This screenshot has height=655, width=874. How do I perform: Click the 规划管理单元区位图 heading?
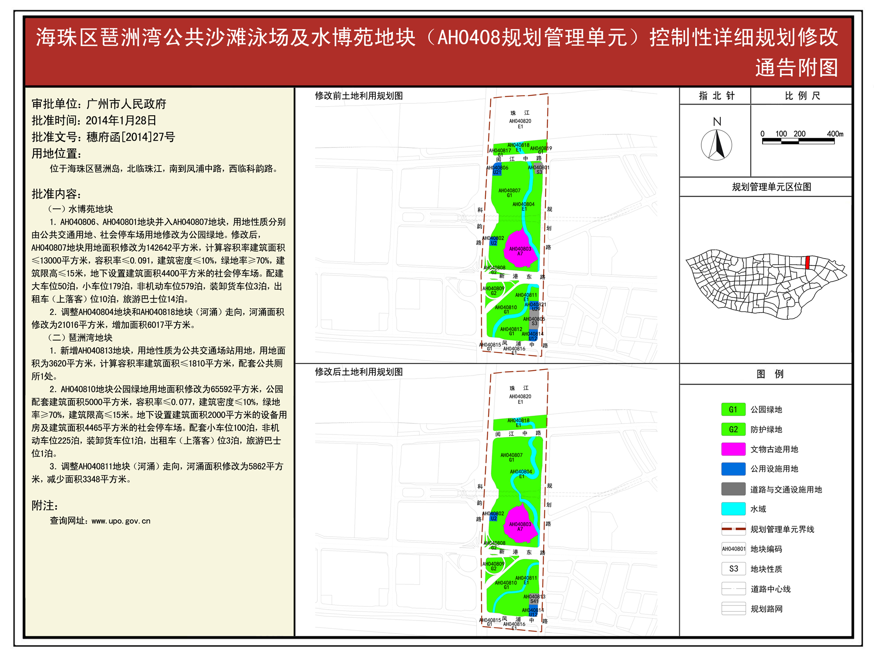point(771,187)
